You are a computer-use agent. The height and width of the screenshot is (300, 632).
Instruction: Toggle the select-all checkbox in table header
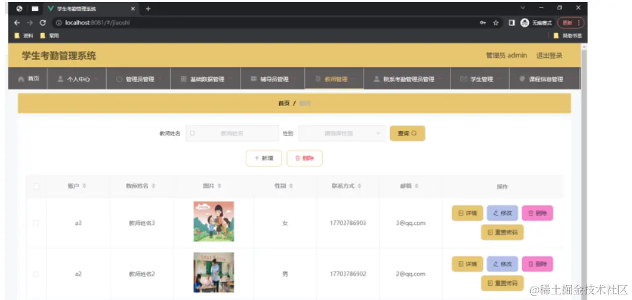click(36, 187)
